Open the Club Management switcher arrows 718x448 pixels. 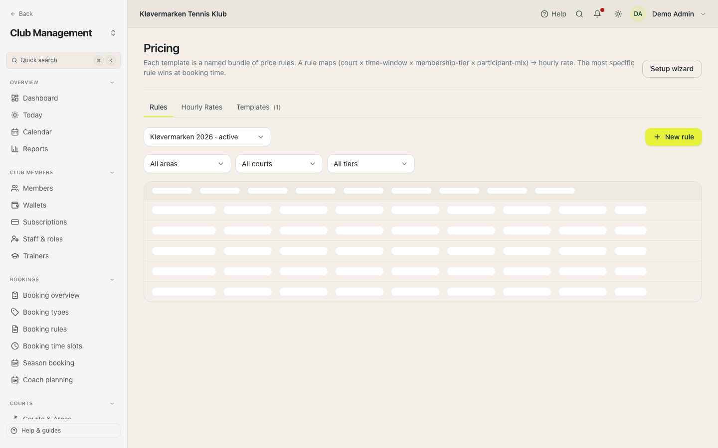point(113,33)
